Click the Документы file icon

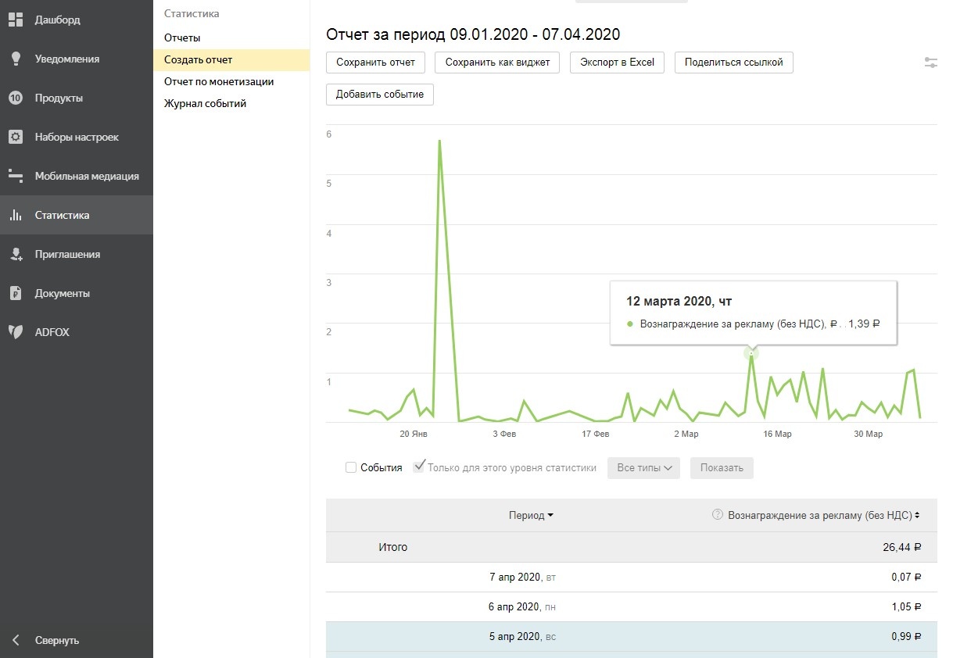click(16, 293)
